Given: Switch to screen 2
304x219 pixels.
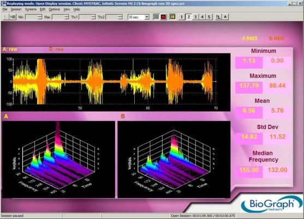Looking at the screenshot, I should (x=188, y=17).
